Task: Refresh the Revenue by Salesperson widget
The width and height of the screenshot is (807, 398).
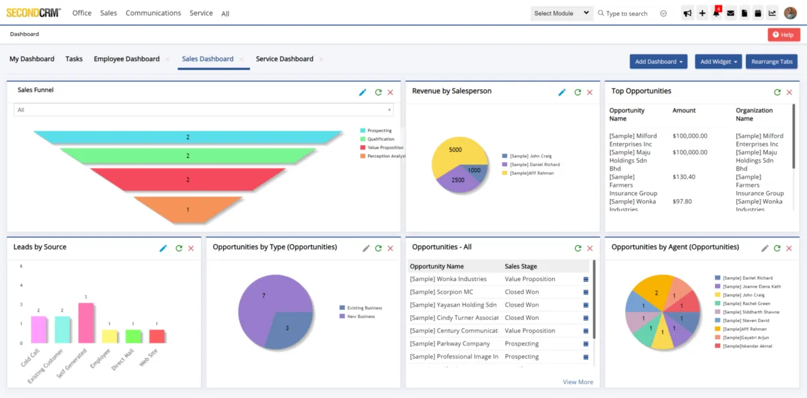Action: pos(577,92)
